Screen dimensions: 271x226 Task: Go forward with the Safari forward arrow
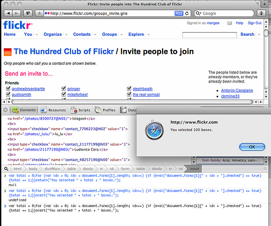point(16,13)
